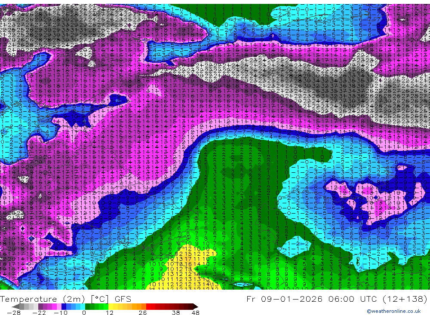Click the "-28" legend label

click(x=14, y=313)
